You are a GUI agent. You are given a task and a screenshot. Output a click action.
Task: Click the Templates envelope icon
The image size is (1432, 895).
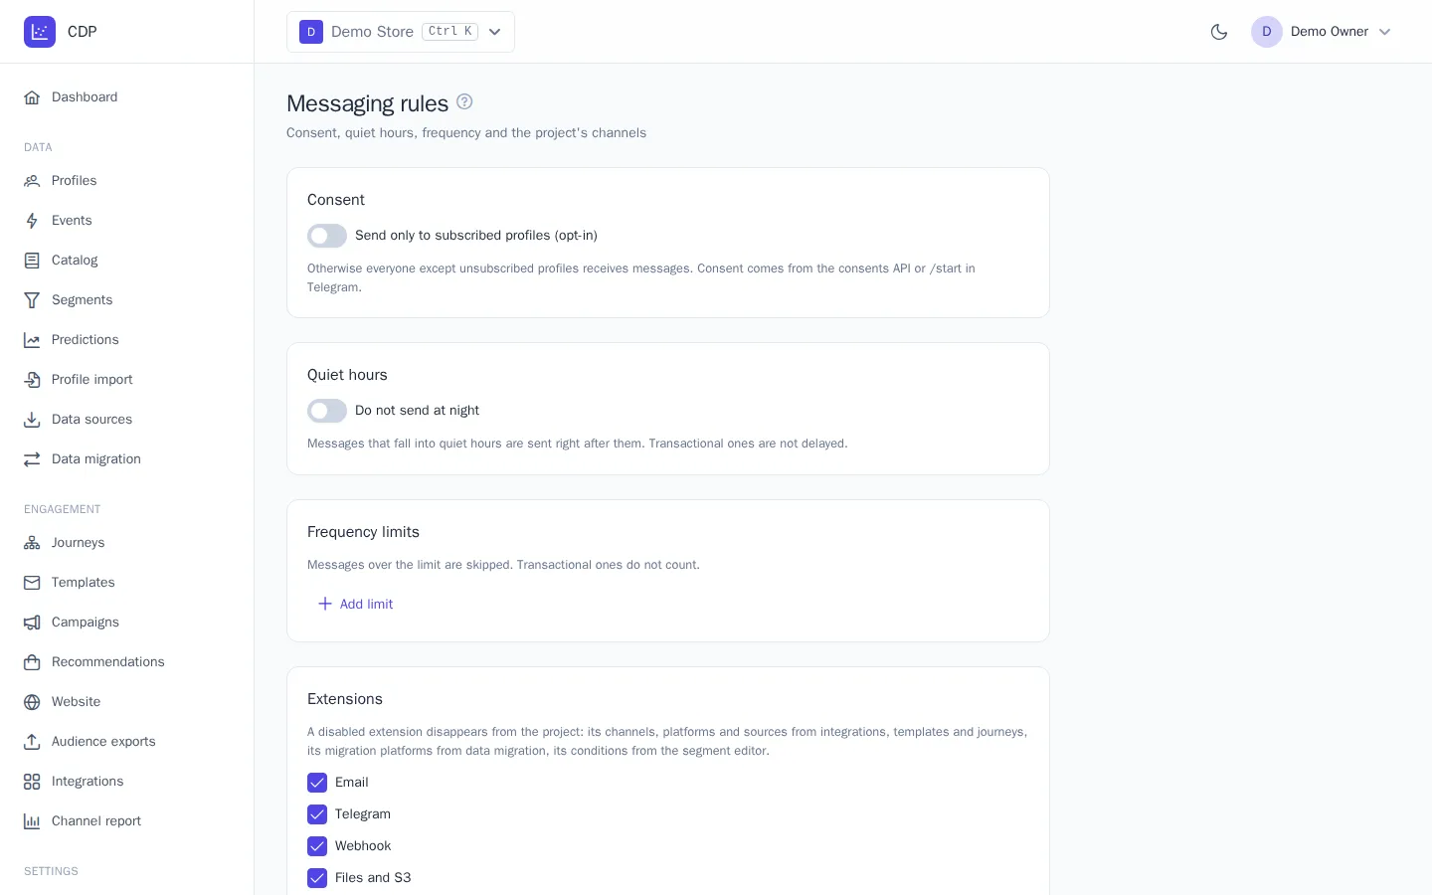point(32,583)
